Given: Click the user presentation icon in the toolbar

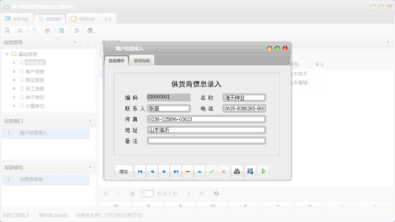Looking at the screenshot, I should pyautogui.click(x=47, y=30).
